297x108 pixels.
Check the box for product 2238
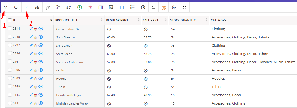[x=10, y=37]
